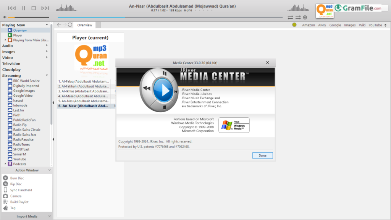Skip to next track in player
391x220 pixels.
pos(45,8)
